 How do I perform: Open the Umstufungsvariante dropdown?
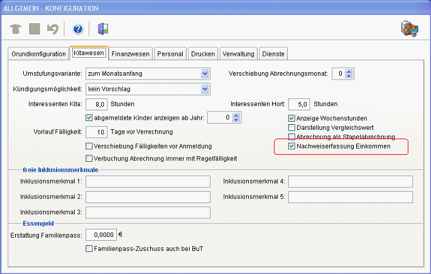point(205,74)
